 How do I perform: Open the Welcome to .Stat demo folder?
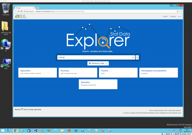tap(6, 28)
